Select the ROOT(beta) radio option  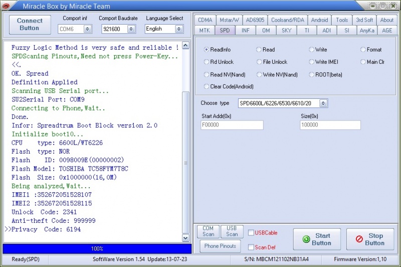pyautogui.click(x=311, y=74)
